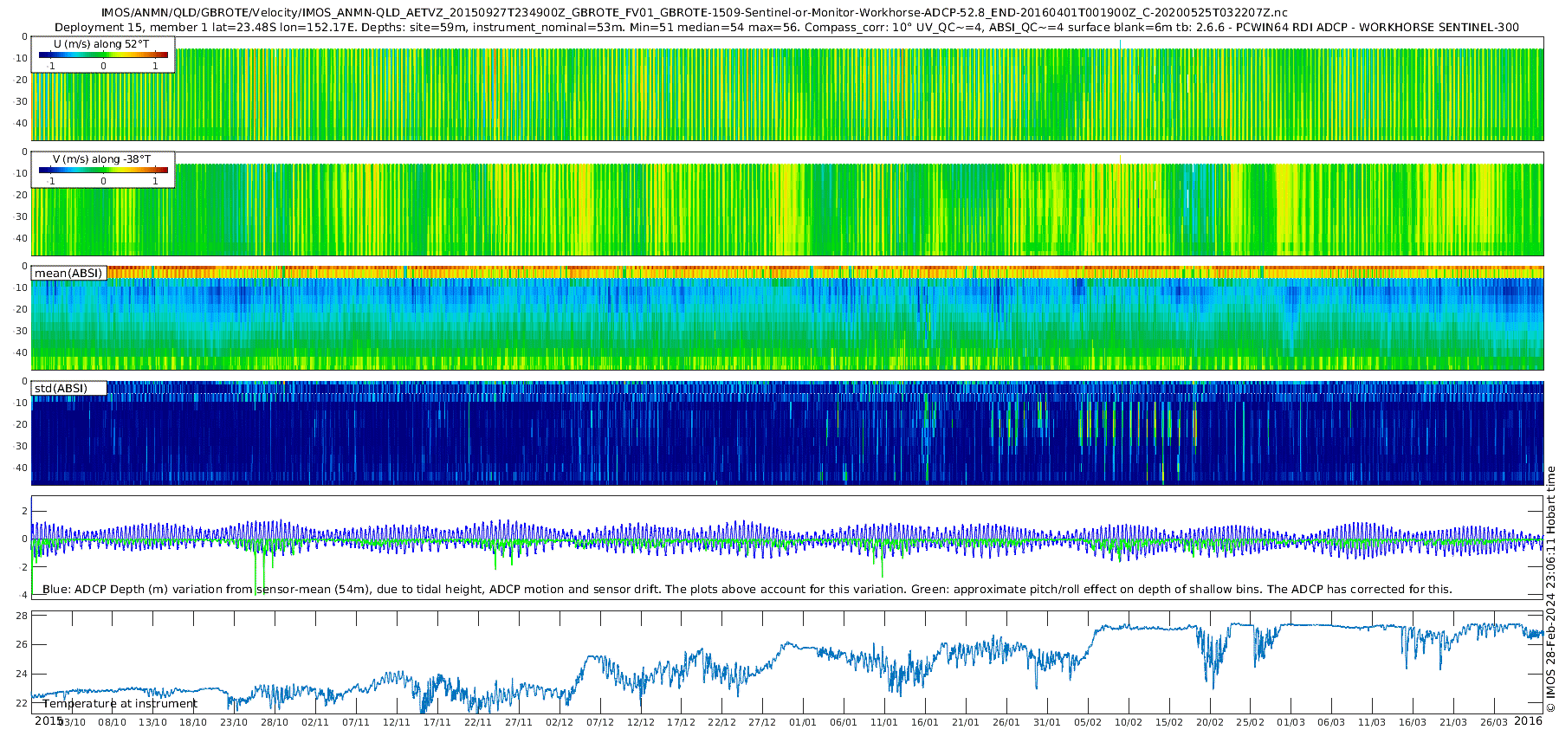Click the 'Temperature at instrument' label
The width and height of the screenshot is (1559, 736).
pos(120,704)
